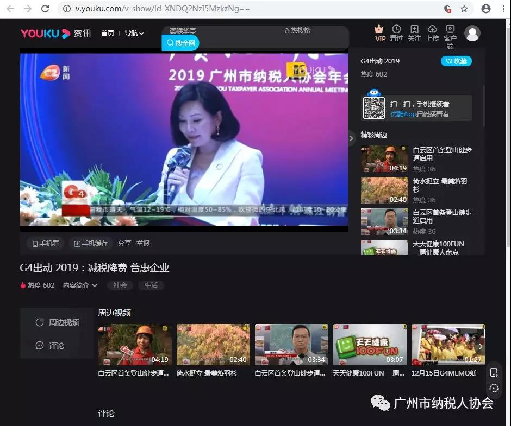Select the 评论 tab in left panel
This screenshot has height=426, width=511.
pyautogui.click(x=50, y=346)
